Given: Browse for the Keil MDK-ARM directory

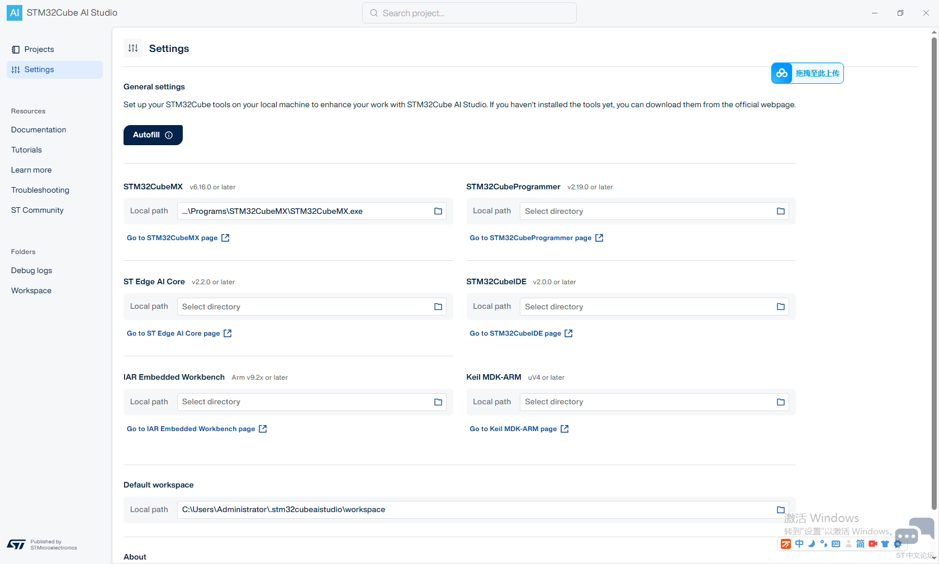Looking at the screenshot, I should (781, 402).
